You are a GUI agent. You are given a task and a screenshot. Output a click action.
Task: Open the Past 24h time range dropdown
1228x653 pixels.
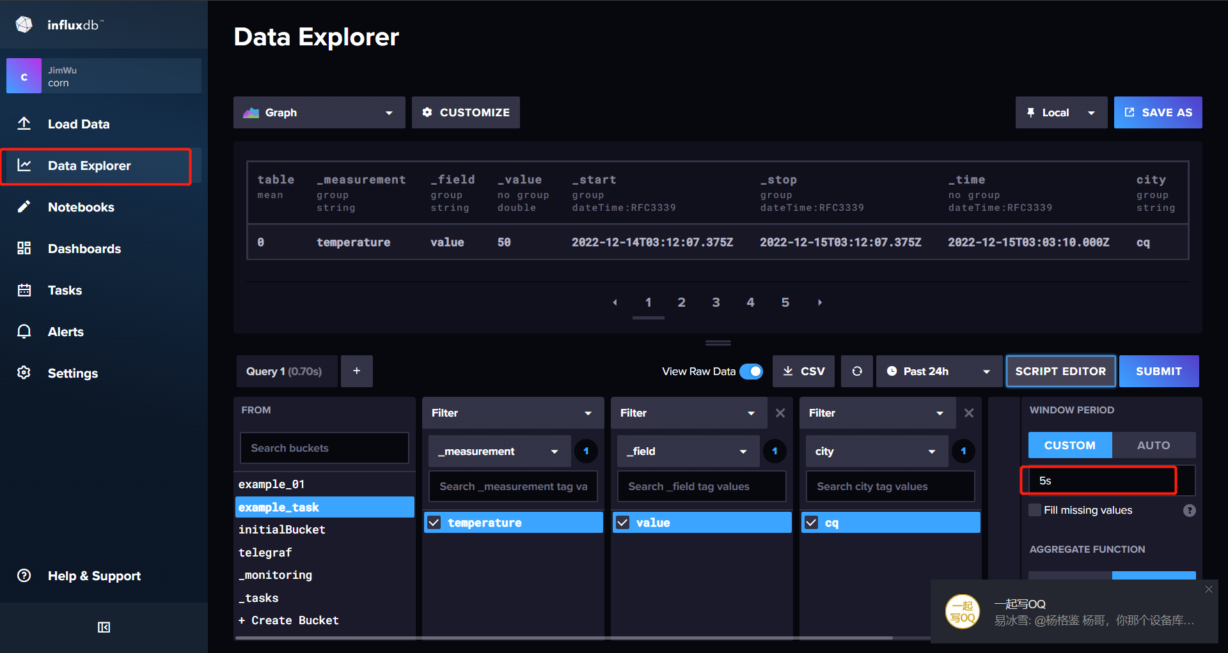(x=939, y=371)
